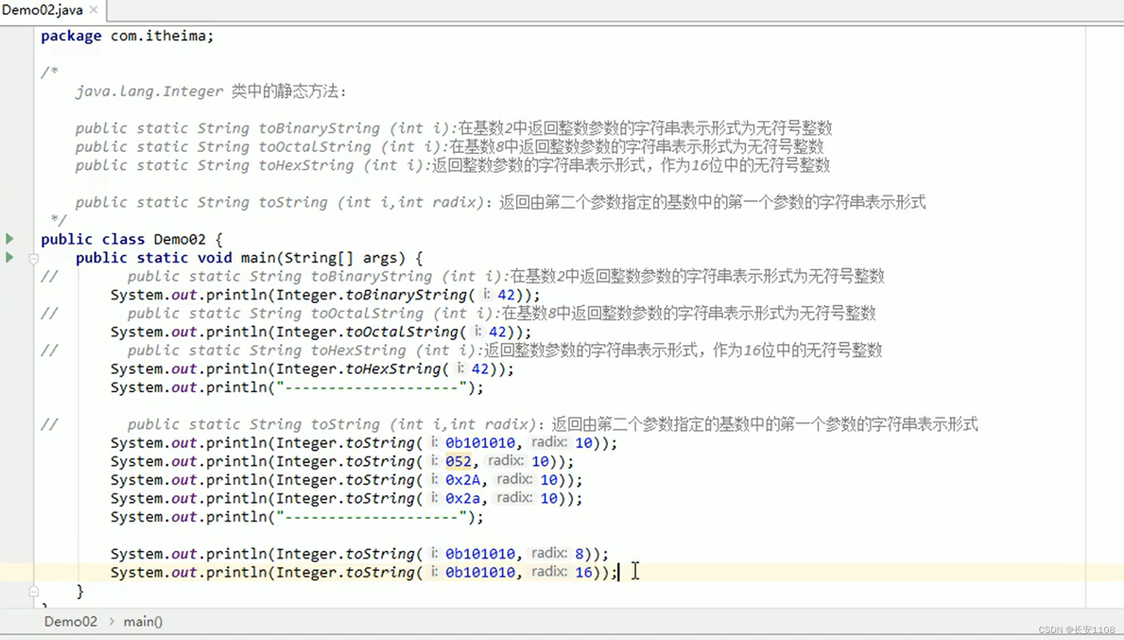Click the radix 16 argument value
Viewport: 1124px width, 640px height.
coord(584,573)
